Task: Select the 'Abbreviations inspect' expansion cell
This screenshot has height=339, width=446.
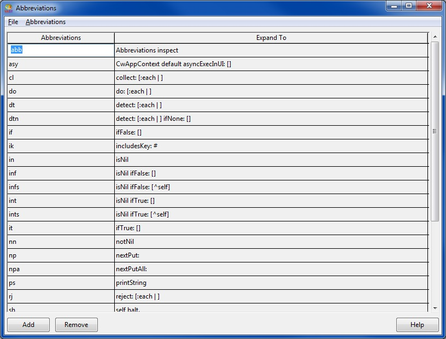Action: point(271,50)
